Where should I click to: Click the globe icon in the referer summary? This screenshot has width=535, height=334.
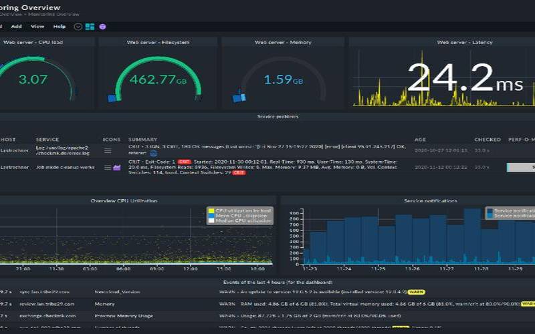coord(153,154)
